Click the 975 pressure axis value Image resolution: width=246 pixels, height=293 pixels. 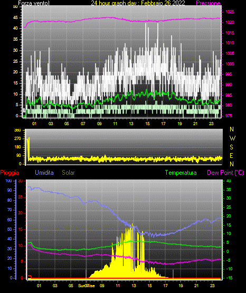[x=229, y=116]
